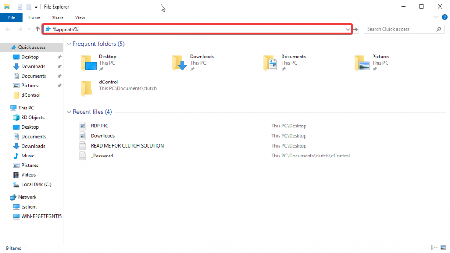Open the address bar history dropdown
Image resolution: width=450 pixels, height=253 pixels.
point(348,29)
